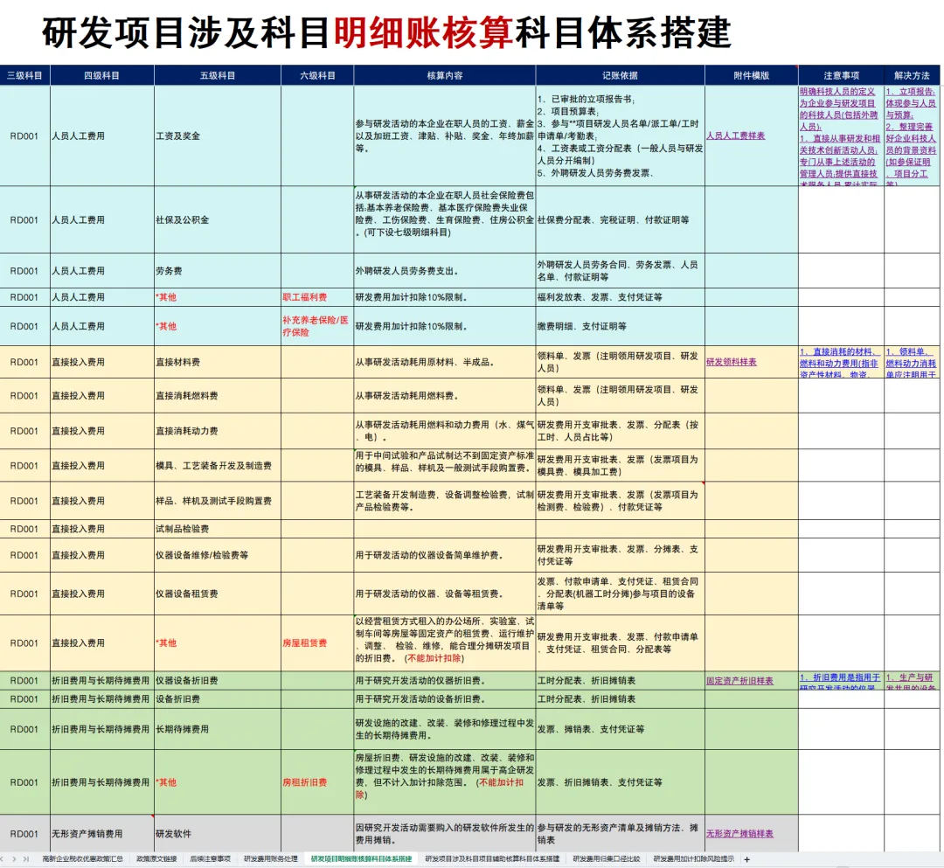The image size is (944, 868).
Task: Select the 设备折旧费 cell
Action: [x=218, y=699]
